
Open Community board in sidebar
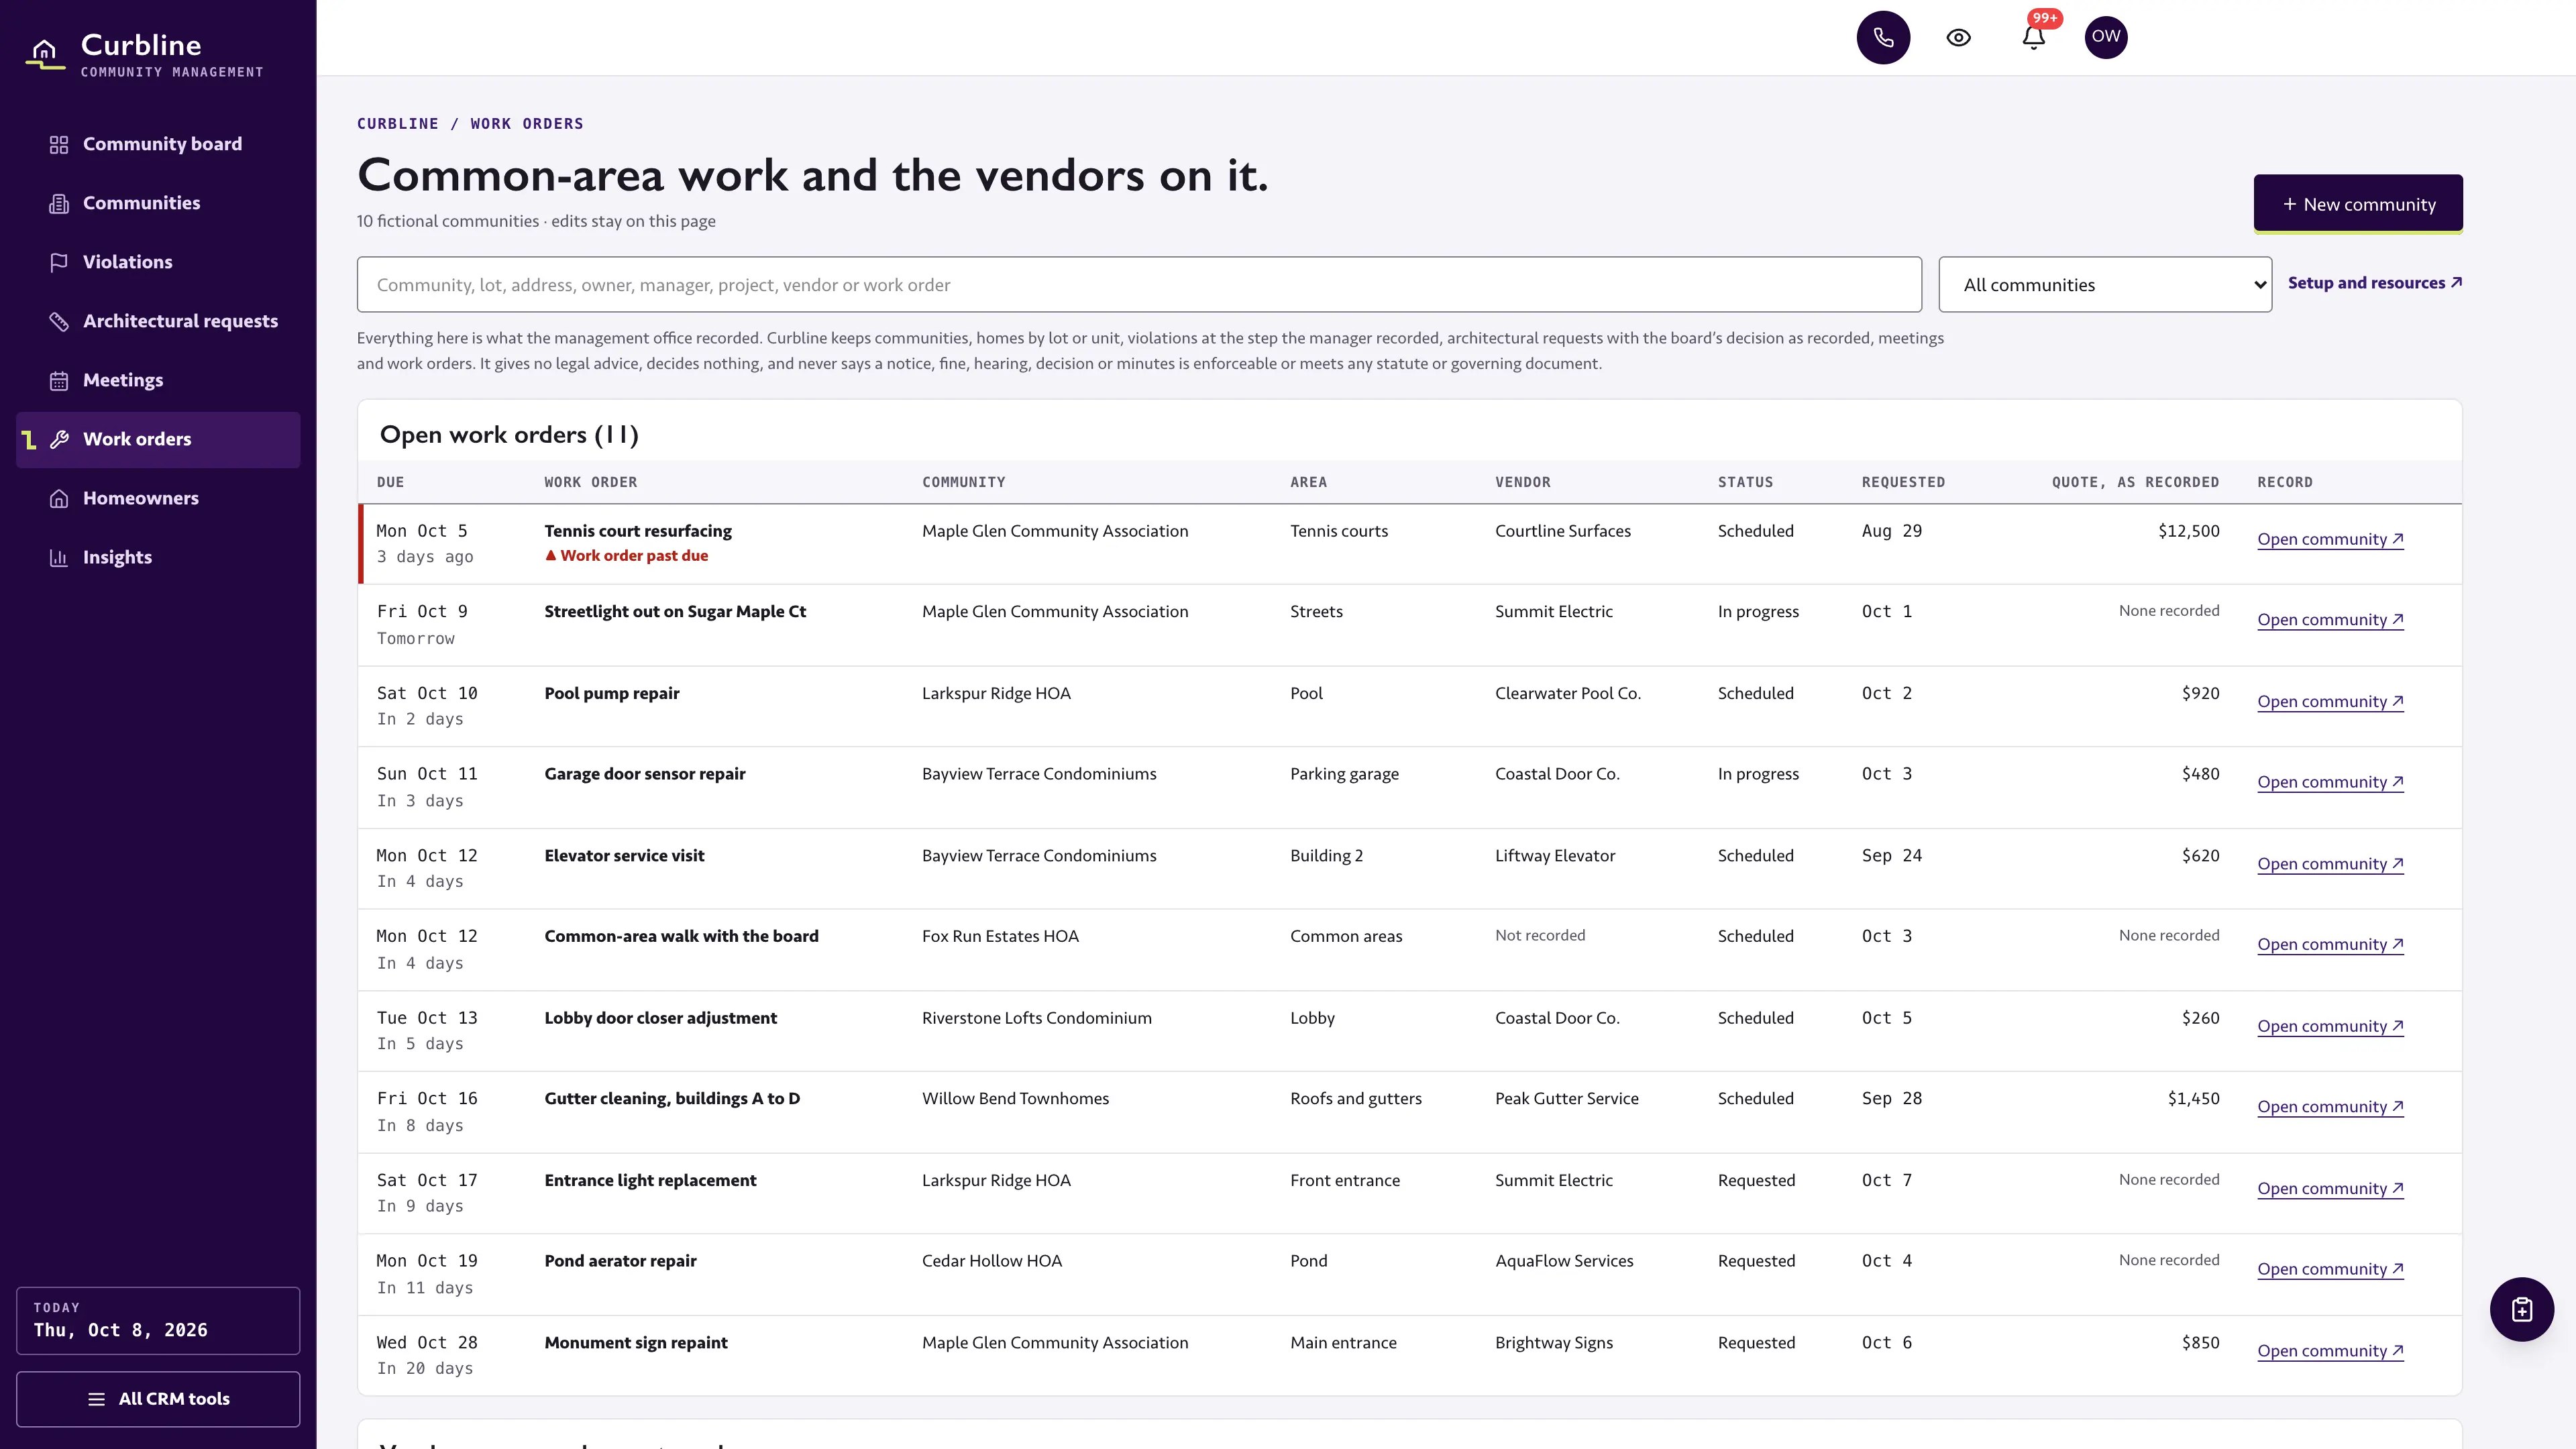click(x=158, y=144)
